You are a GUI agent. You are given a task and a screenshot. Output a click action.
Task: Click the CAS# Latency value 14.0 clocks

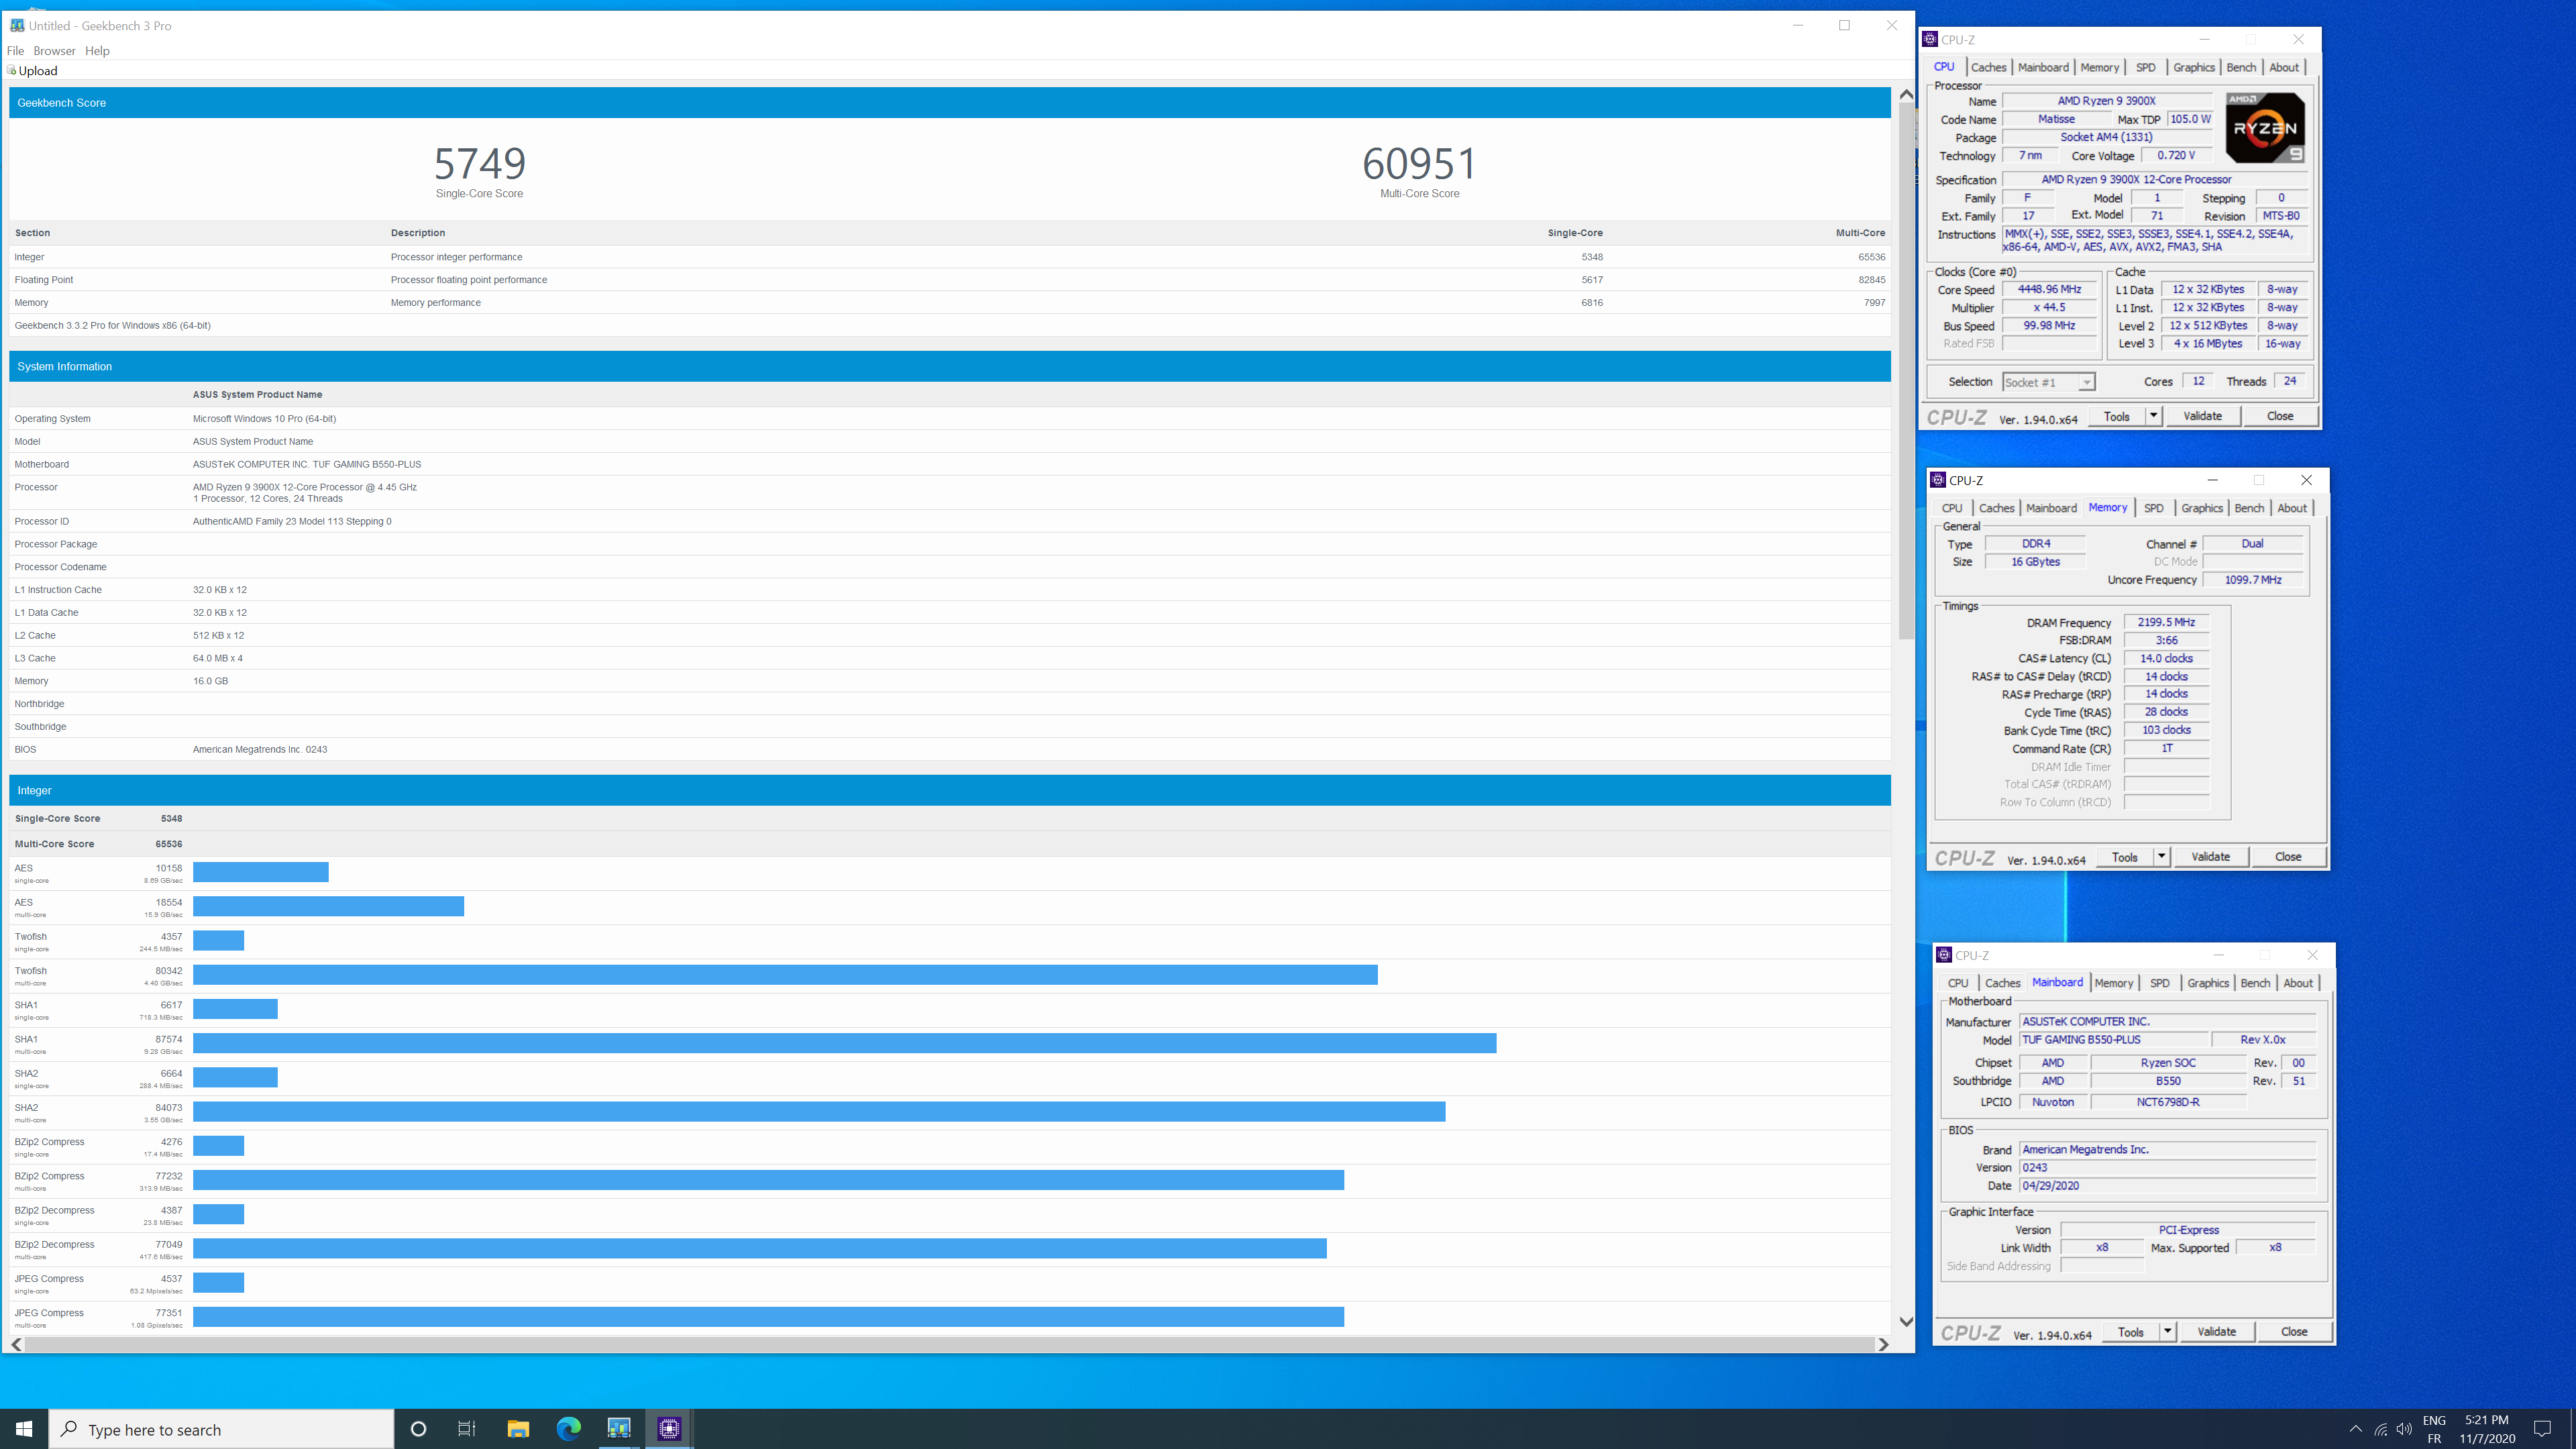click(x=2166, y=658)
